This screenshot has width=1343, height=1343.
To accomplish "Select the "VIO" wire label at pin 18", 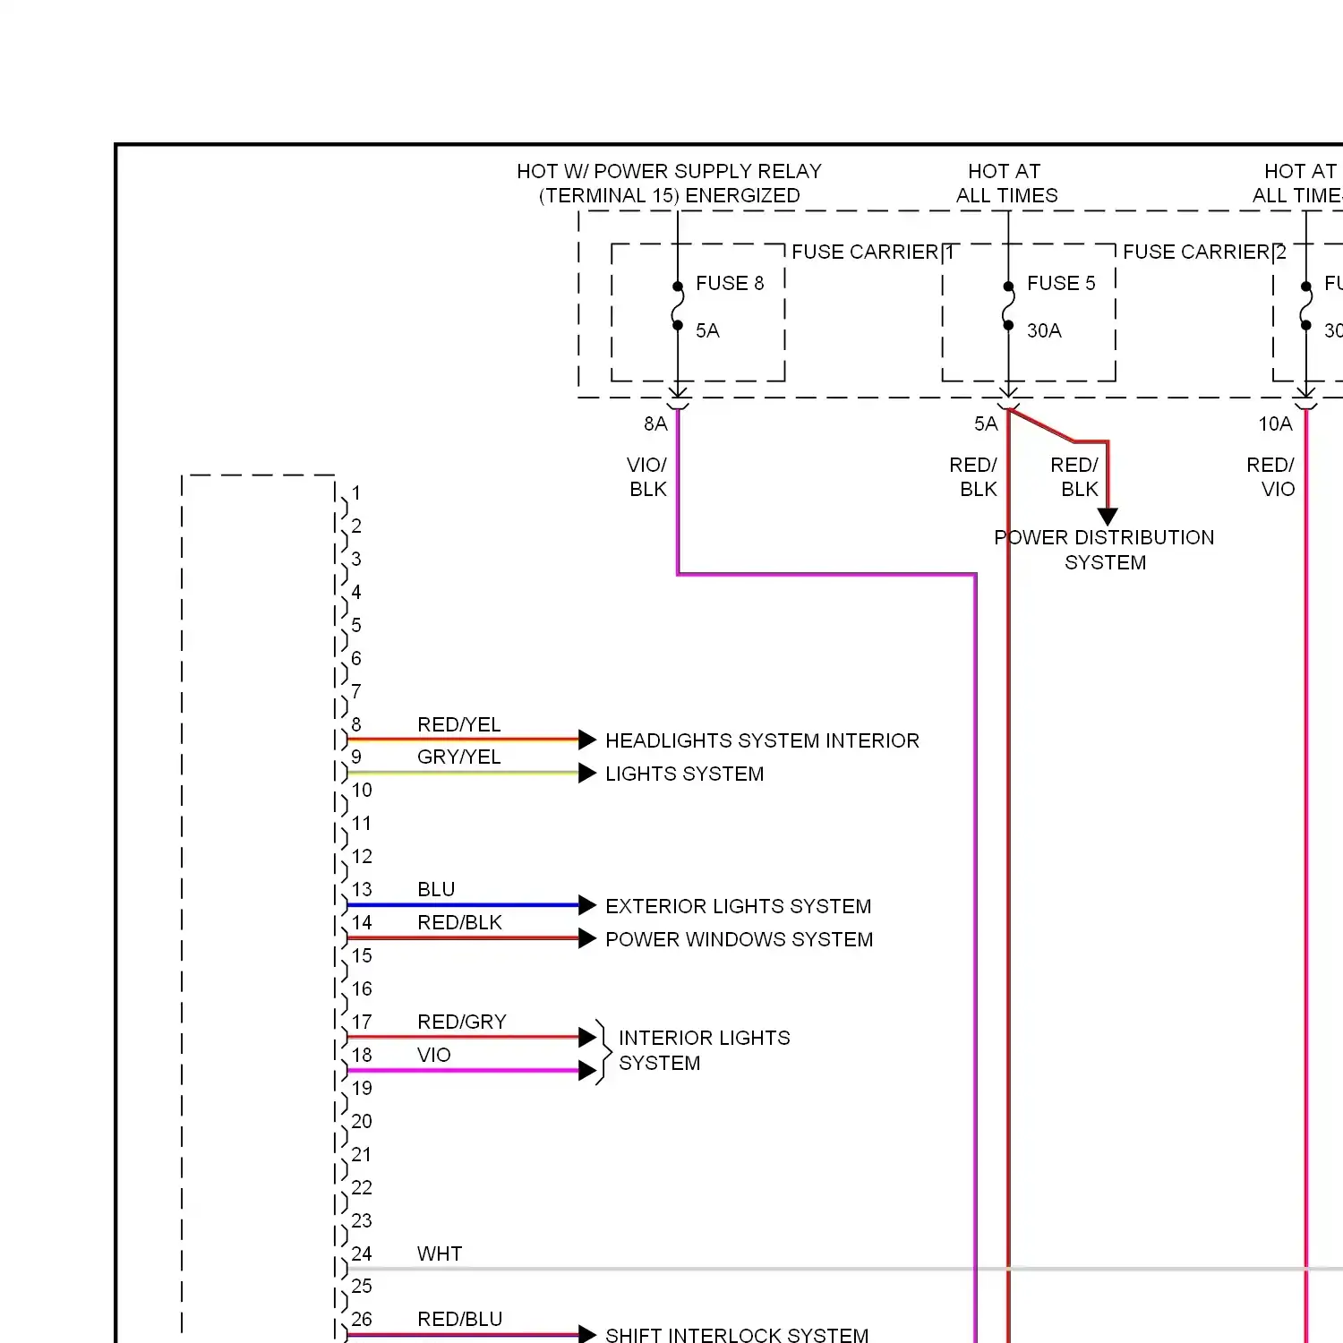I will click(x=434, y=1055).
